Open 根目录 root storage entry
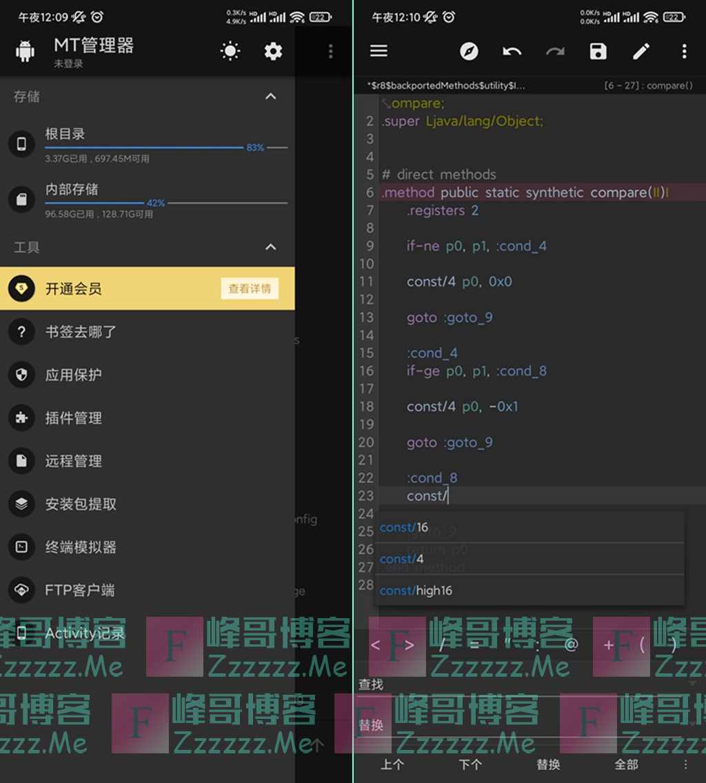706x783 pixels. [x=147, y=145]
